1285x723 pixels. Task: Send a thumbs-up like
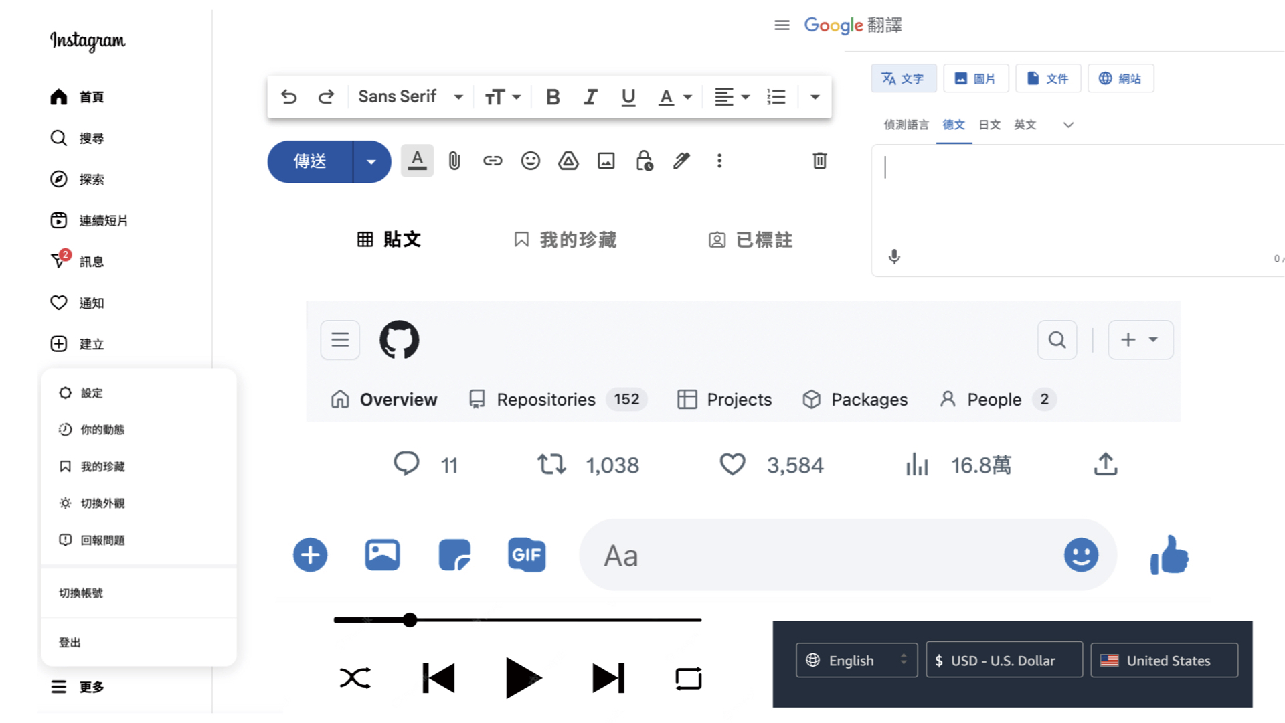[x=1169, y=555]
